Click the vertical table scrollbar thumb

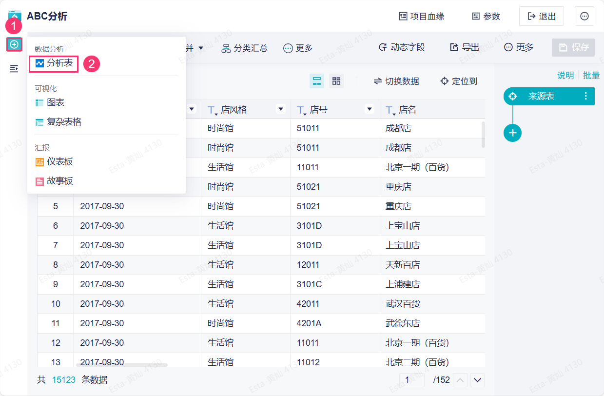click(x=484, y=135)
